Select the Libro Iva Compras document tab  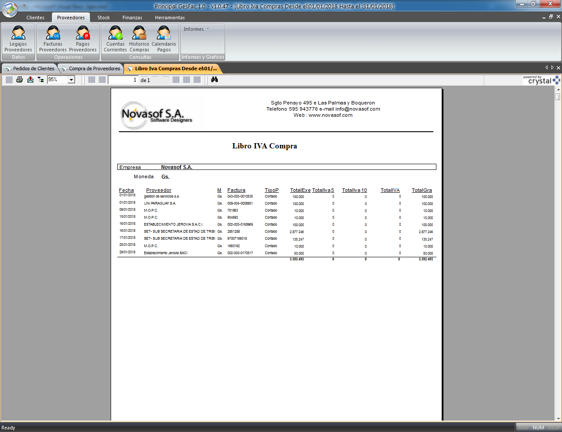click(x=173, y=68)
